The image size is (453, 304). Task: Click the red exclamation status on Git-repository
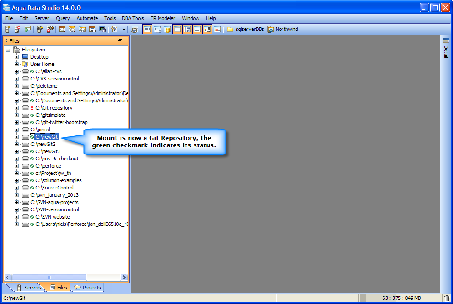tap(32, 108)
